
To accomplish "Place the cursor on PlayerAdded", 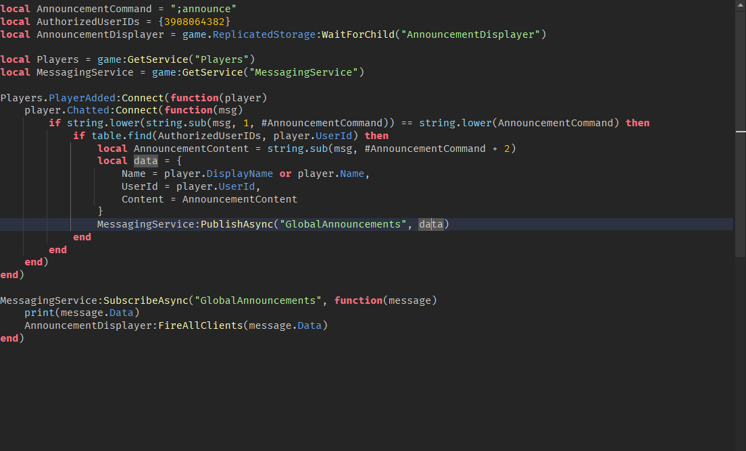I will click(x=82, y=98).
